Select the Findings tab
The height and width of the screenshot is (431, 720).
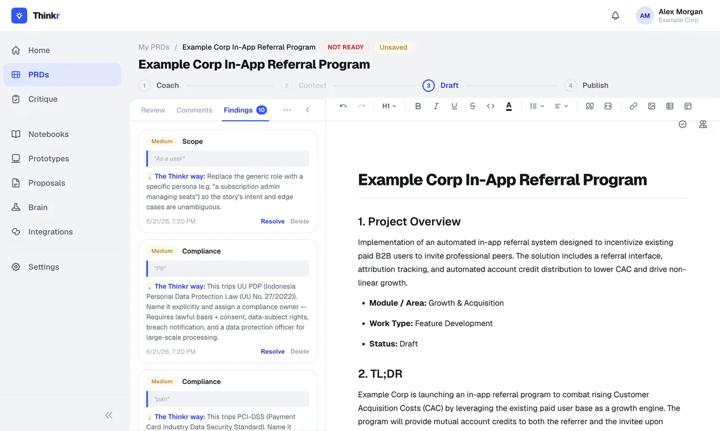point(245,110)
